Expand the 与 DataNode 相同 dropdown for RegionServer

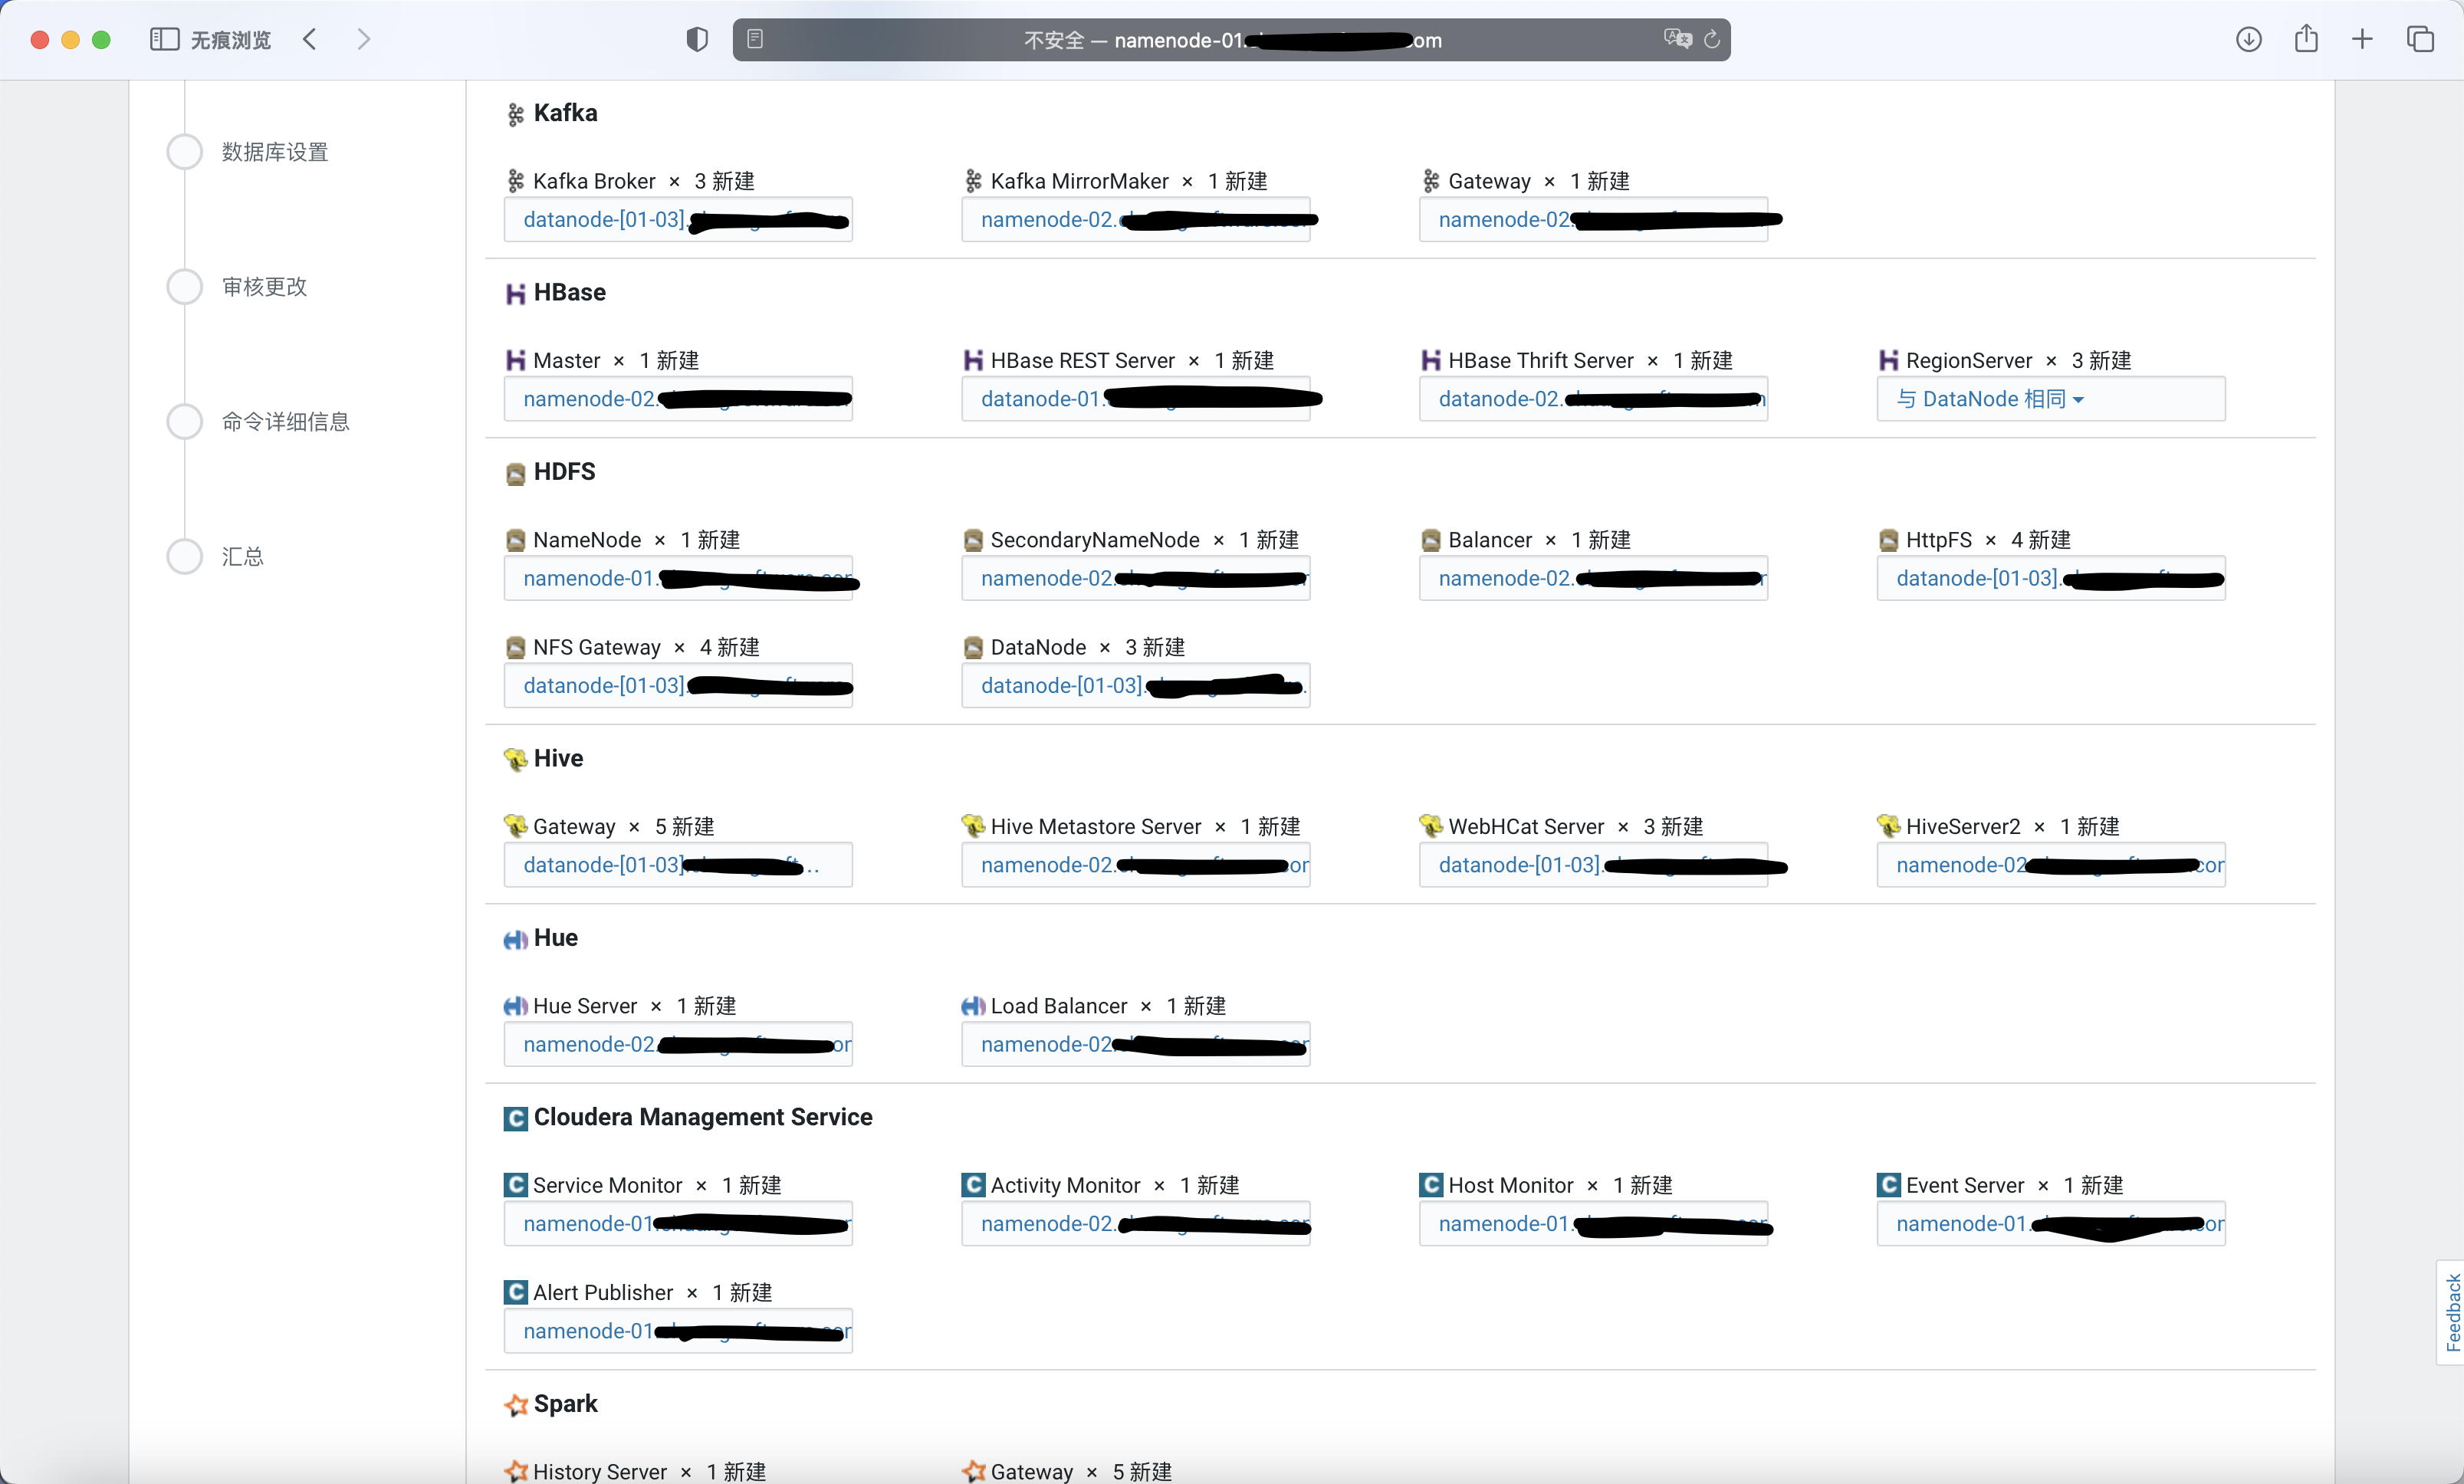pyautogui.click(x=1990, y=399)
